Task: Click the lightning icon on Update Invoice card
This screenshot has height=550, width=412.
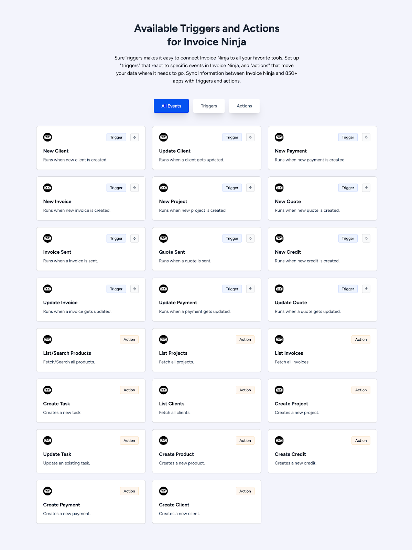Action: coord(134,289)
